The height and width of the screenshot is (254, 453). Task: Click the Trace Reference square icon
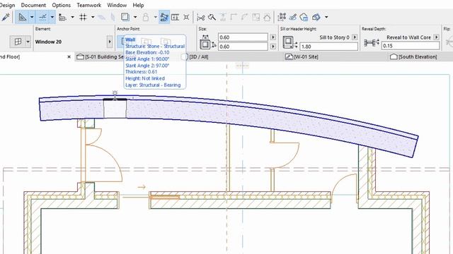(x=125, y=17)
